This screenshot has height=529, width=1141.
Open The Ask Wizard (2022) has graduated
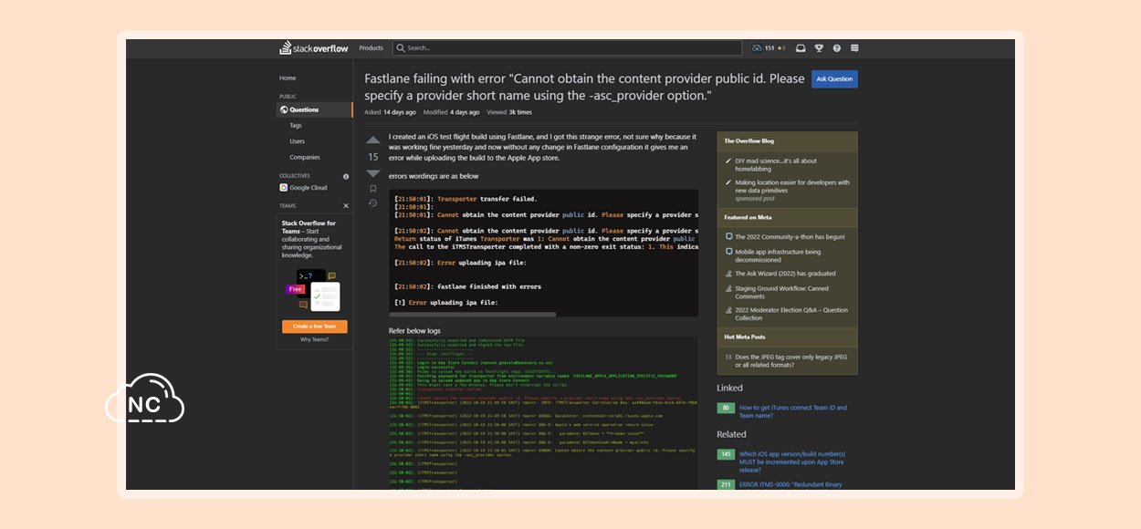pos(785,274)
